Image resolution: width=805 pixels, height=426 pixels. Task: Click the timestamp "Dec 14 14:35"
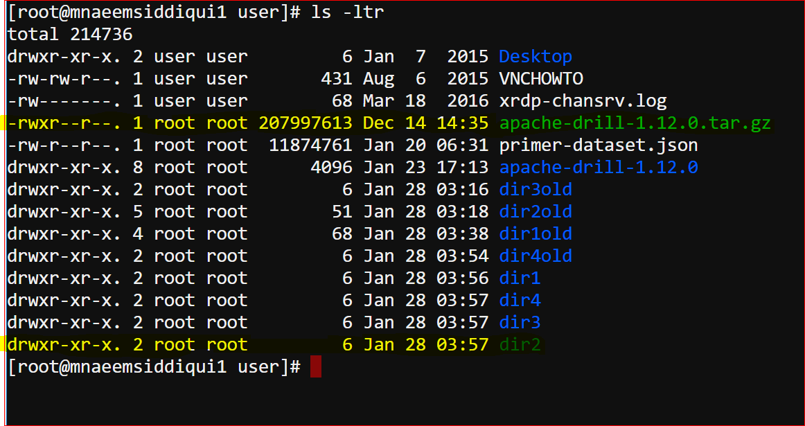point(425,123)
